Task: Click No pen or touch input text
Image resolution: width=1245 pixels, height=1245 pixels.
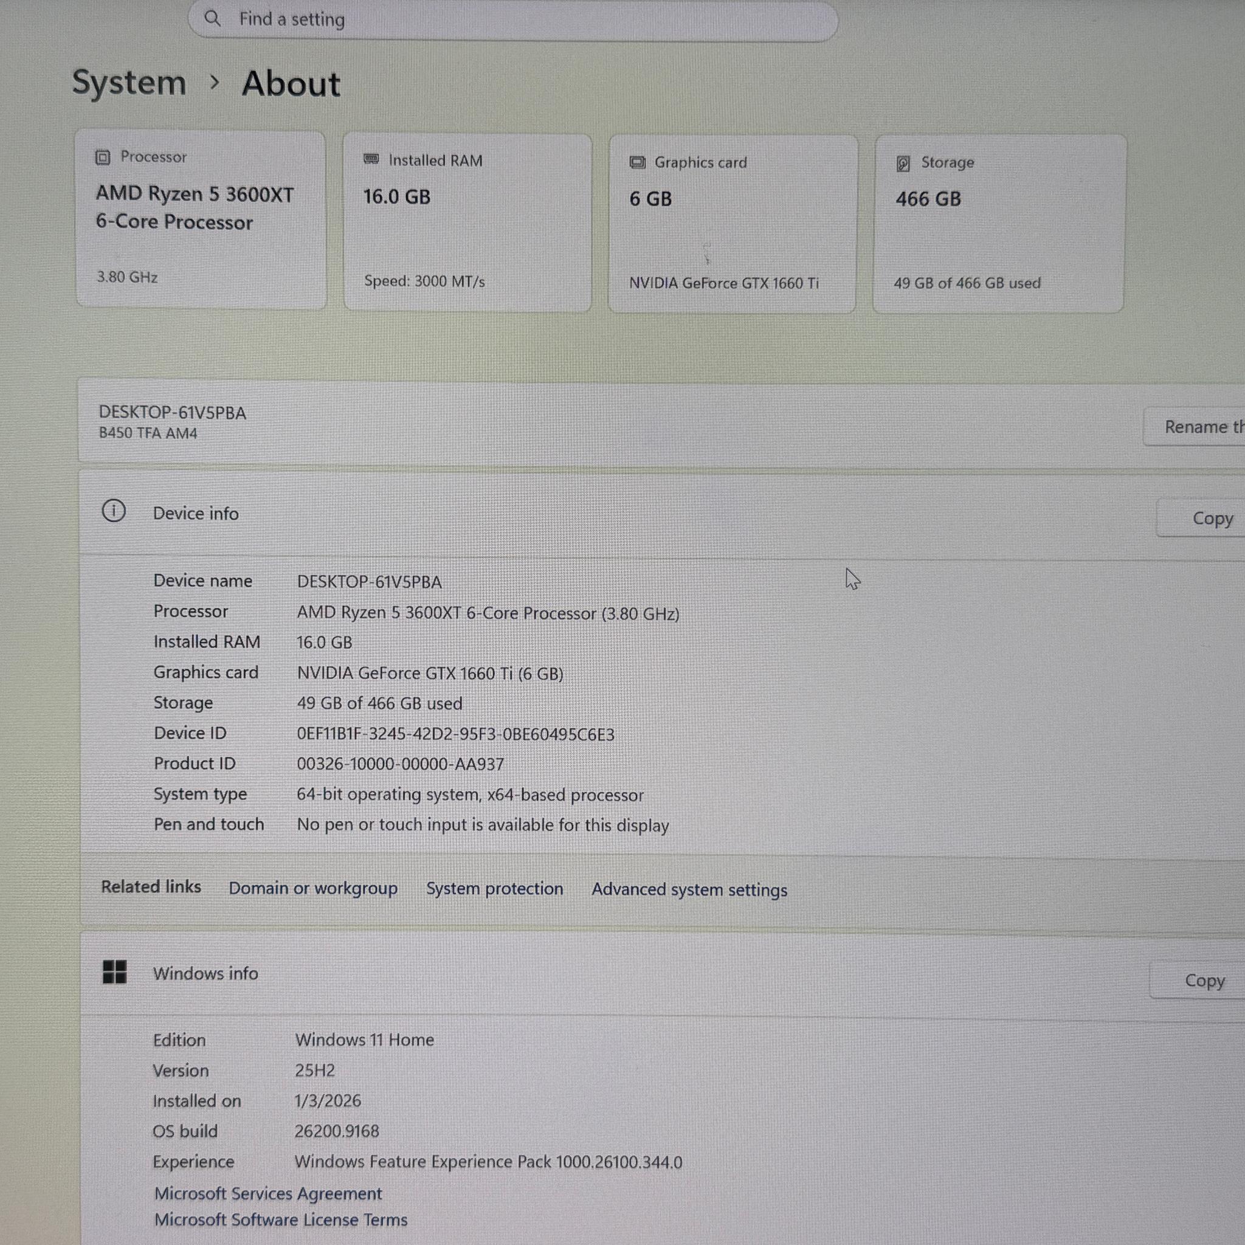Action: pyautogui.click(x=483, y=826)
